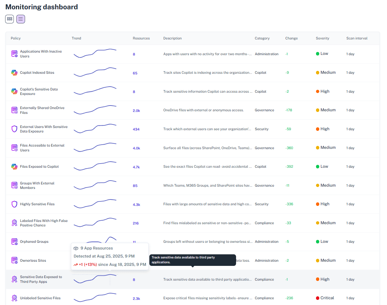Open the Copilot Indexed Sites policy

[37, 72]
